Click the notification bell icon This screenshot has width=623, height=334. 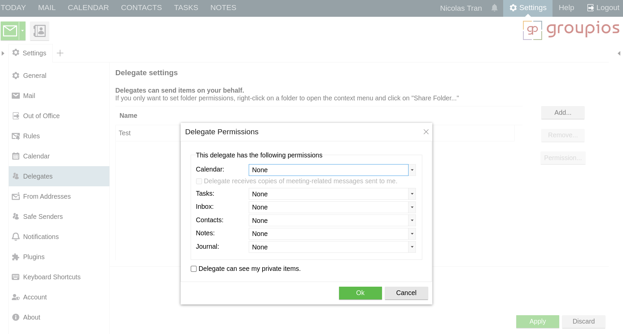[x=494, y=8]
